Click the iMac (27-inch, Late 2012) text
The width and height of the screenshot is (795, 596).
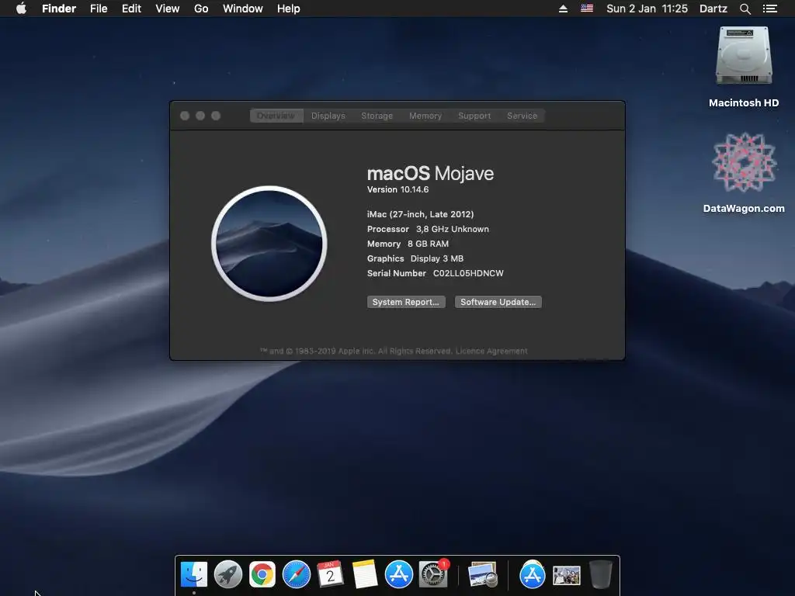(x=420, y=214)
